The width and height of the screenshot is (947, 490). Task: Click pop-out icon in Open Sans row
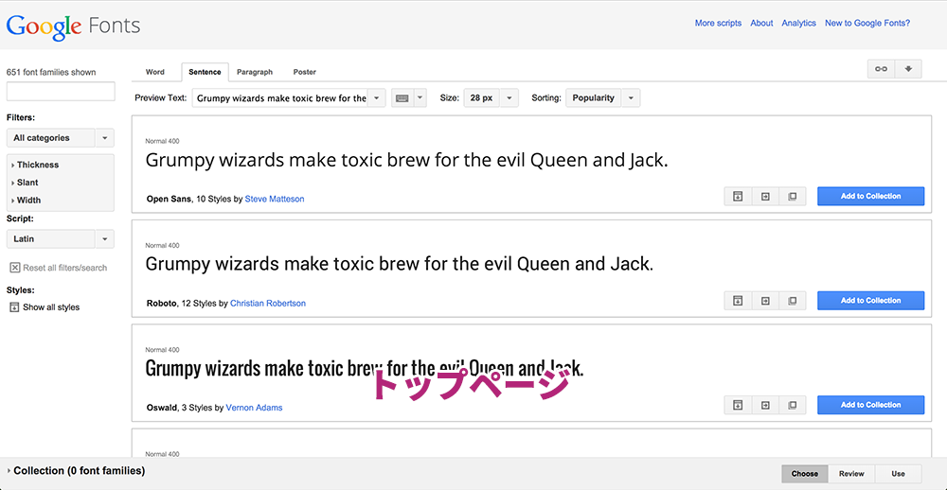793,196
